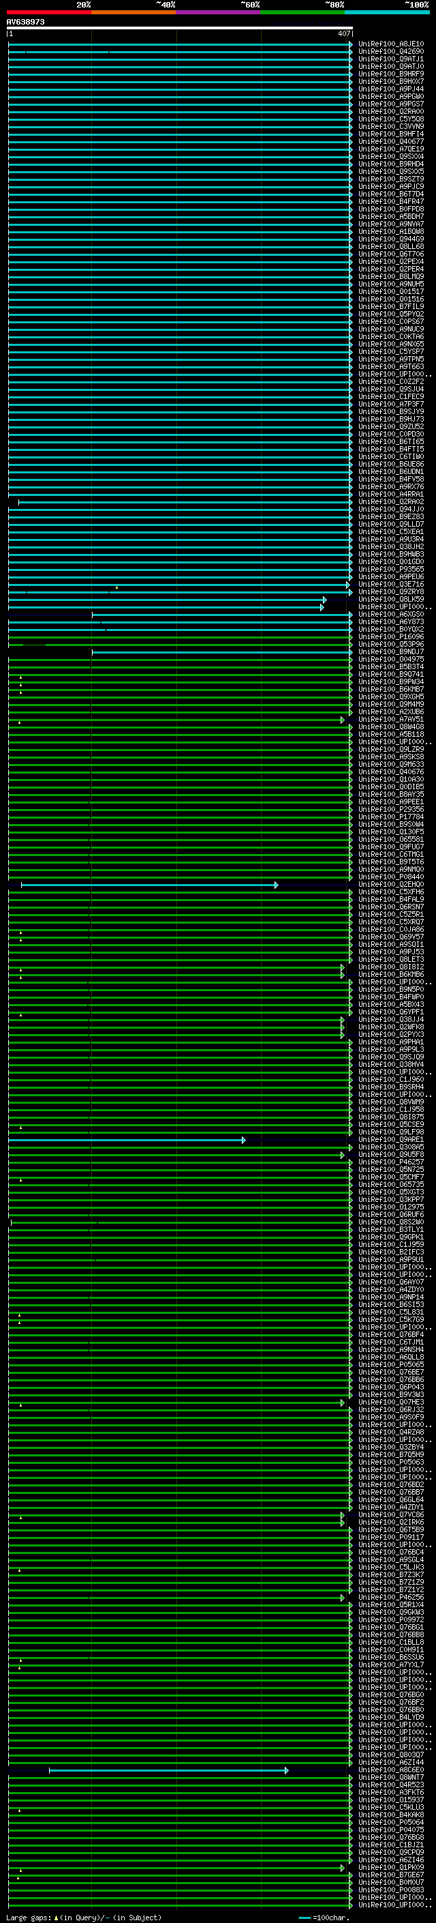Screen dimensions: 436x1923
Task: Open hit UniRef100_C1J959
Action: coord(391,1244)
